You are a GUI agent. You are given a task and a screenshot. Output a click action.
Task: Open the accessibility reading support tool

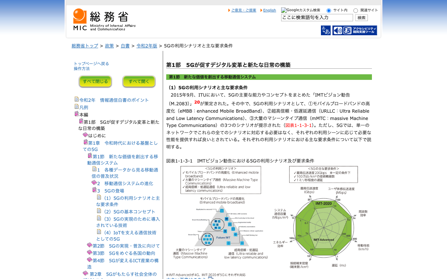click(355, 30)
